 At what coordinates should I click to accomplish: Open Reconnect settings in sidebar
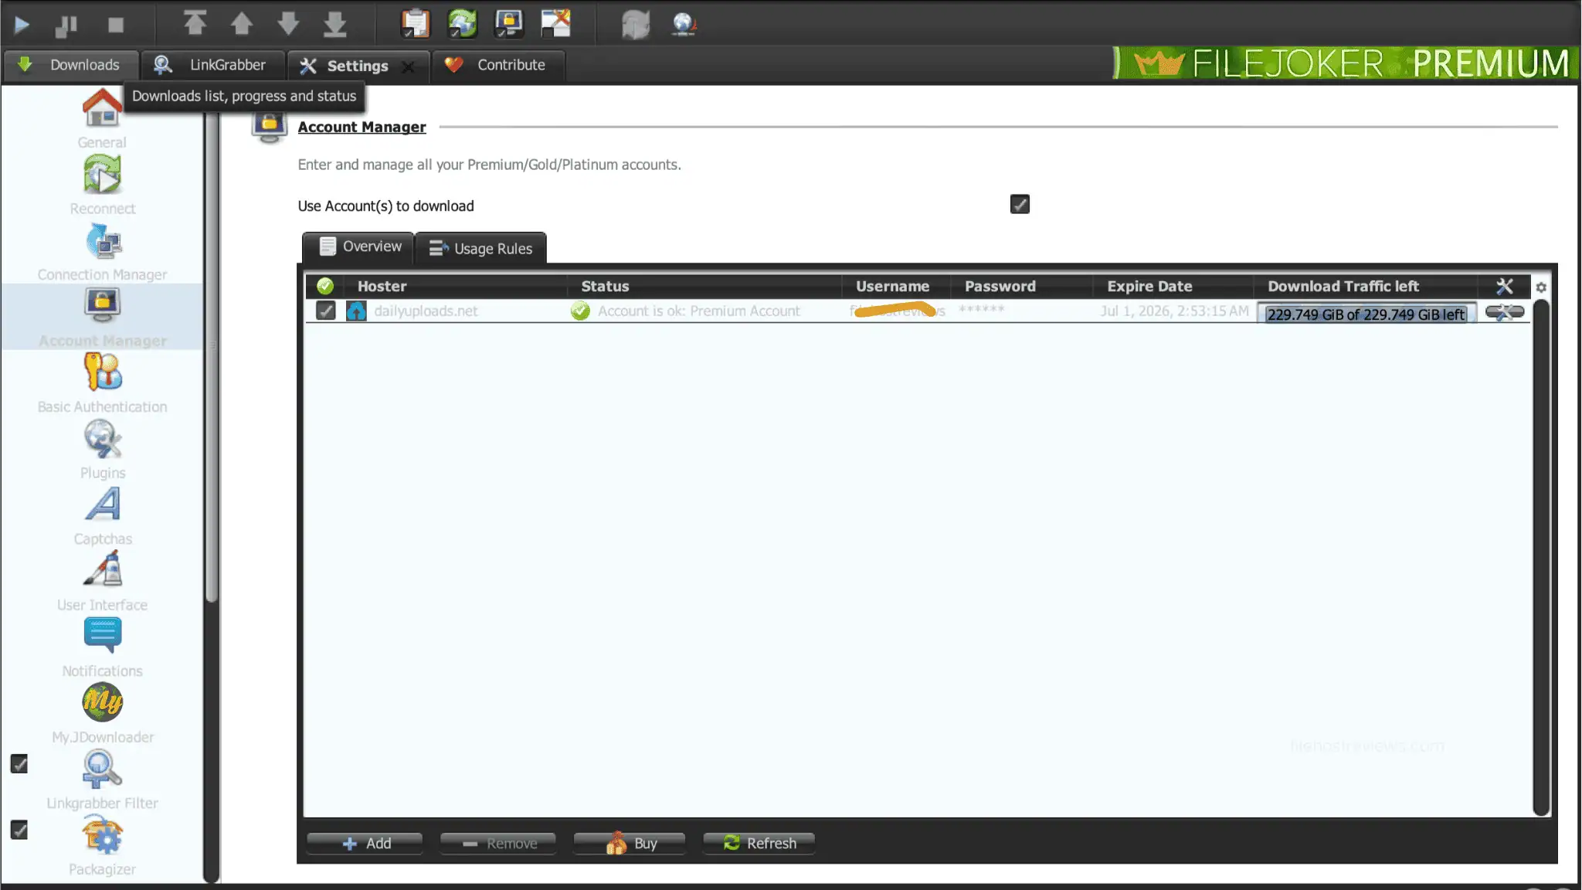(x=102, y=185)
